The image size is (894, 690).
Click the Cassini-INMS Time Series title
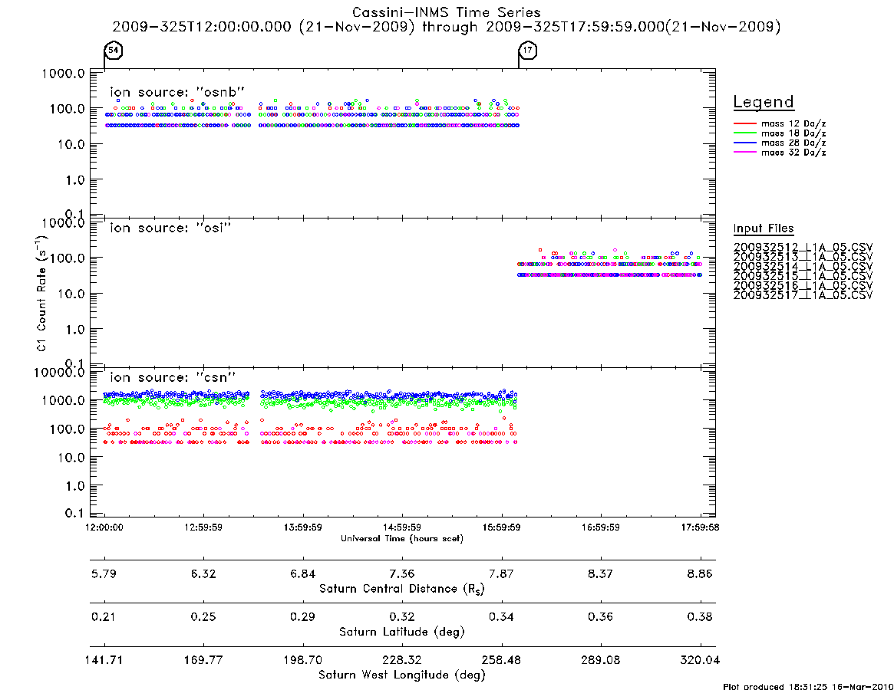tap(447, 12)
